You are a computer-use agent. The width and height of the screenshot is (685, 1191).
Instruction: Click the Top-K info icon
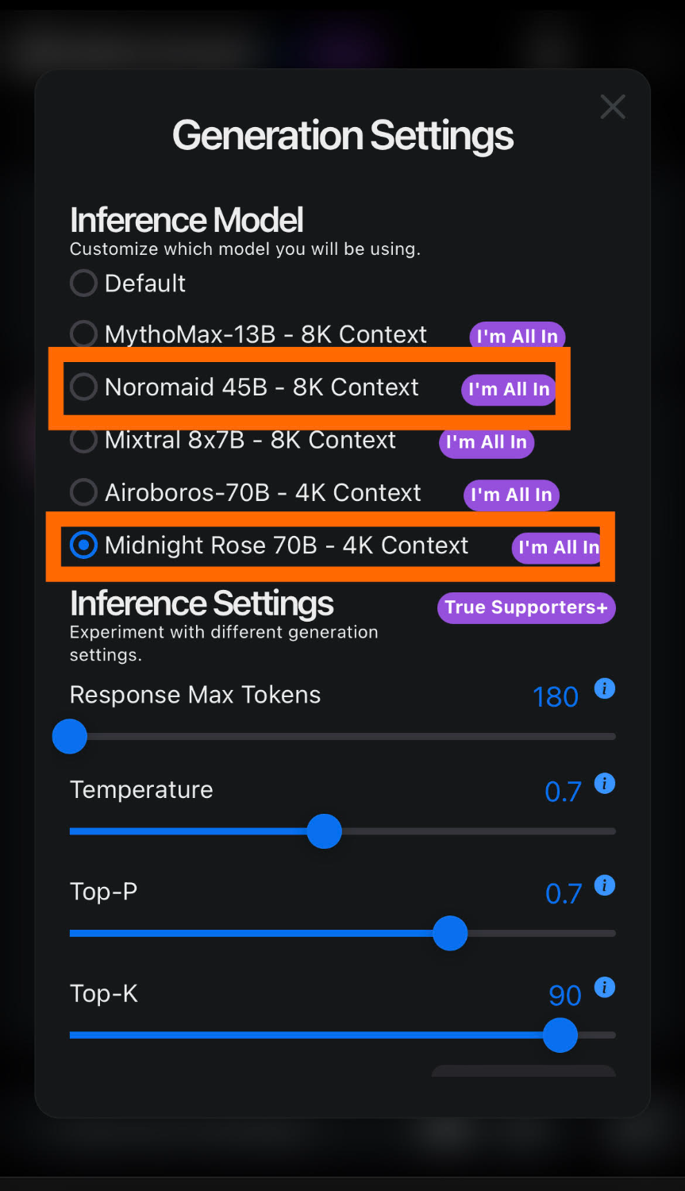[605, 988]
